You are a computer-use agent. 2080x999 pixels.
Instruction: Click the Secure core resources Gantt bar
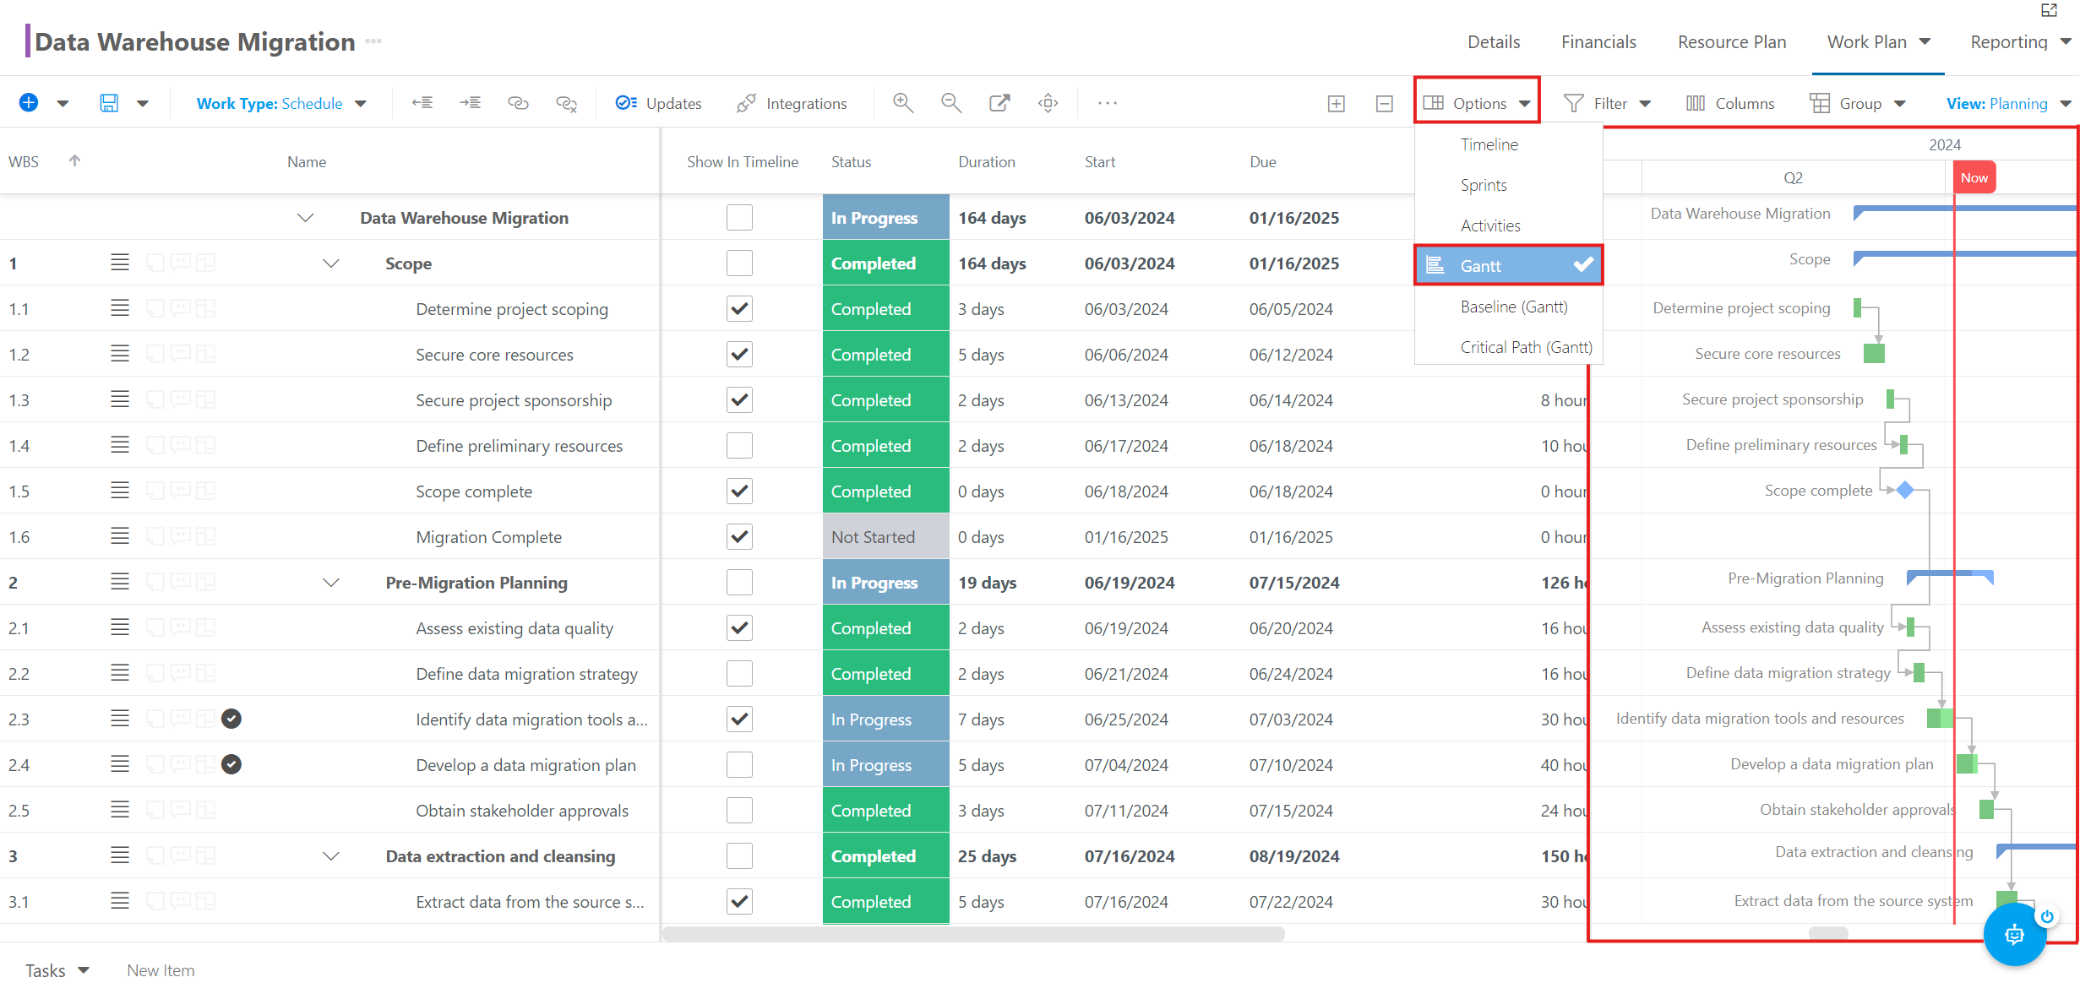tap(1874, 353)
